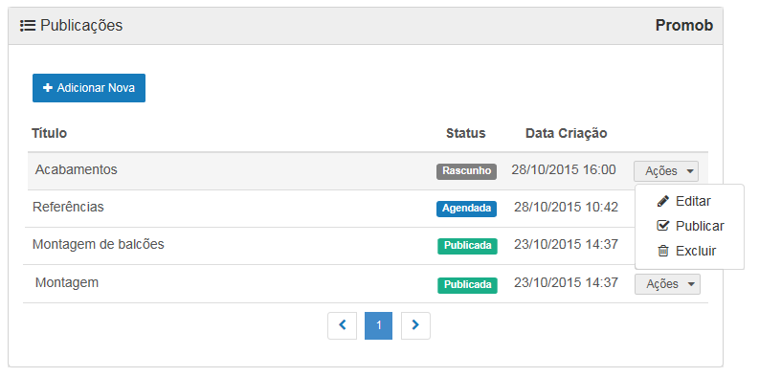Screen dimensions: 759x377
Task: Click the Adicionar Nova button
Action: [89, 88]
